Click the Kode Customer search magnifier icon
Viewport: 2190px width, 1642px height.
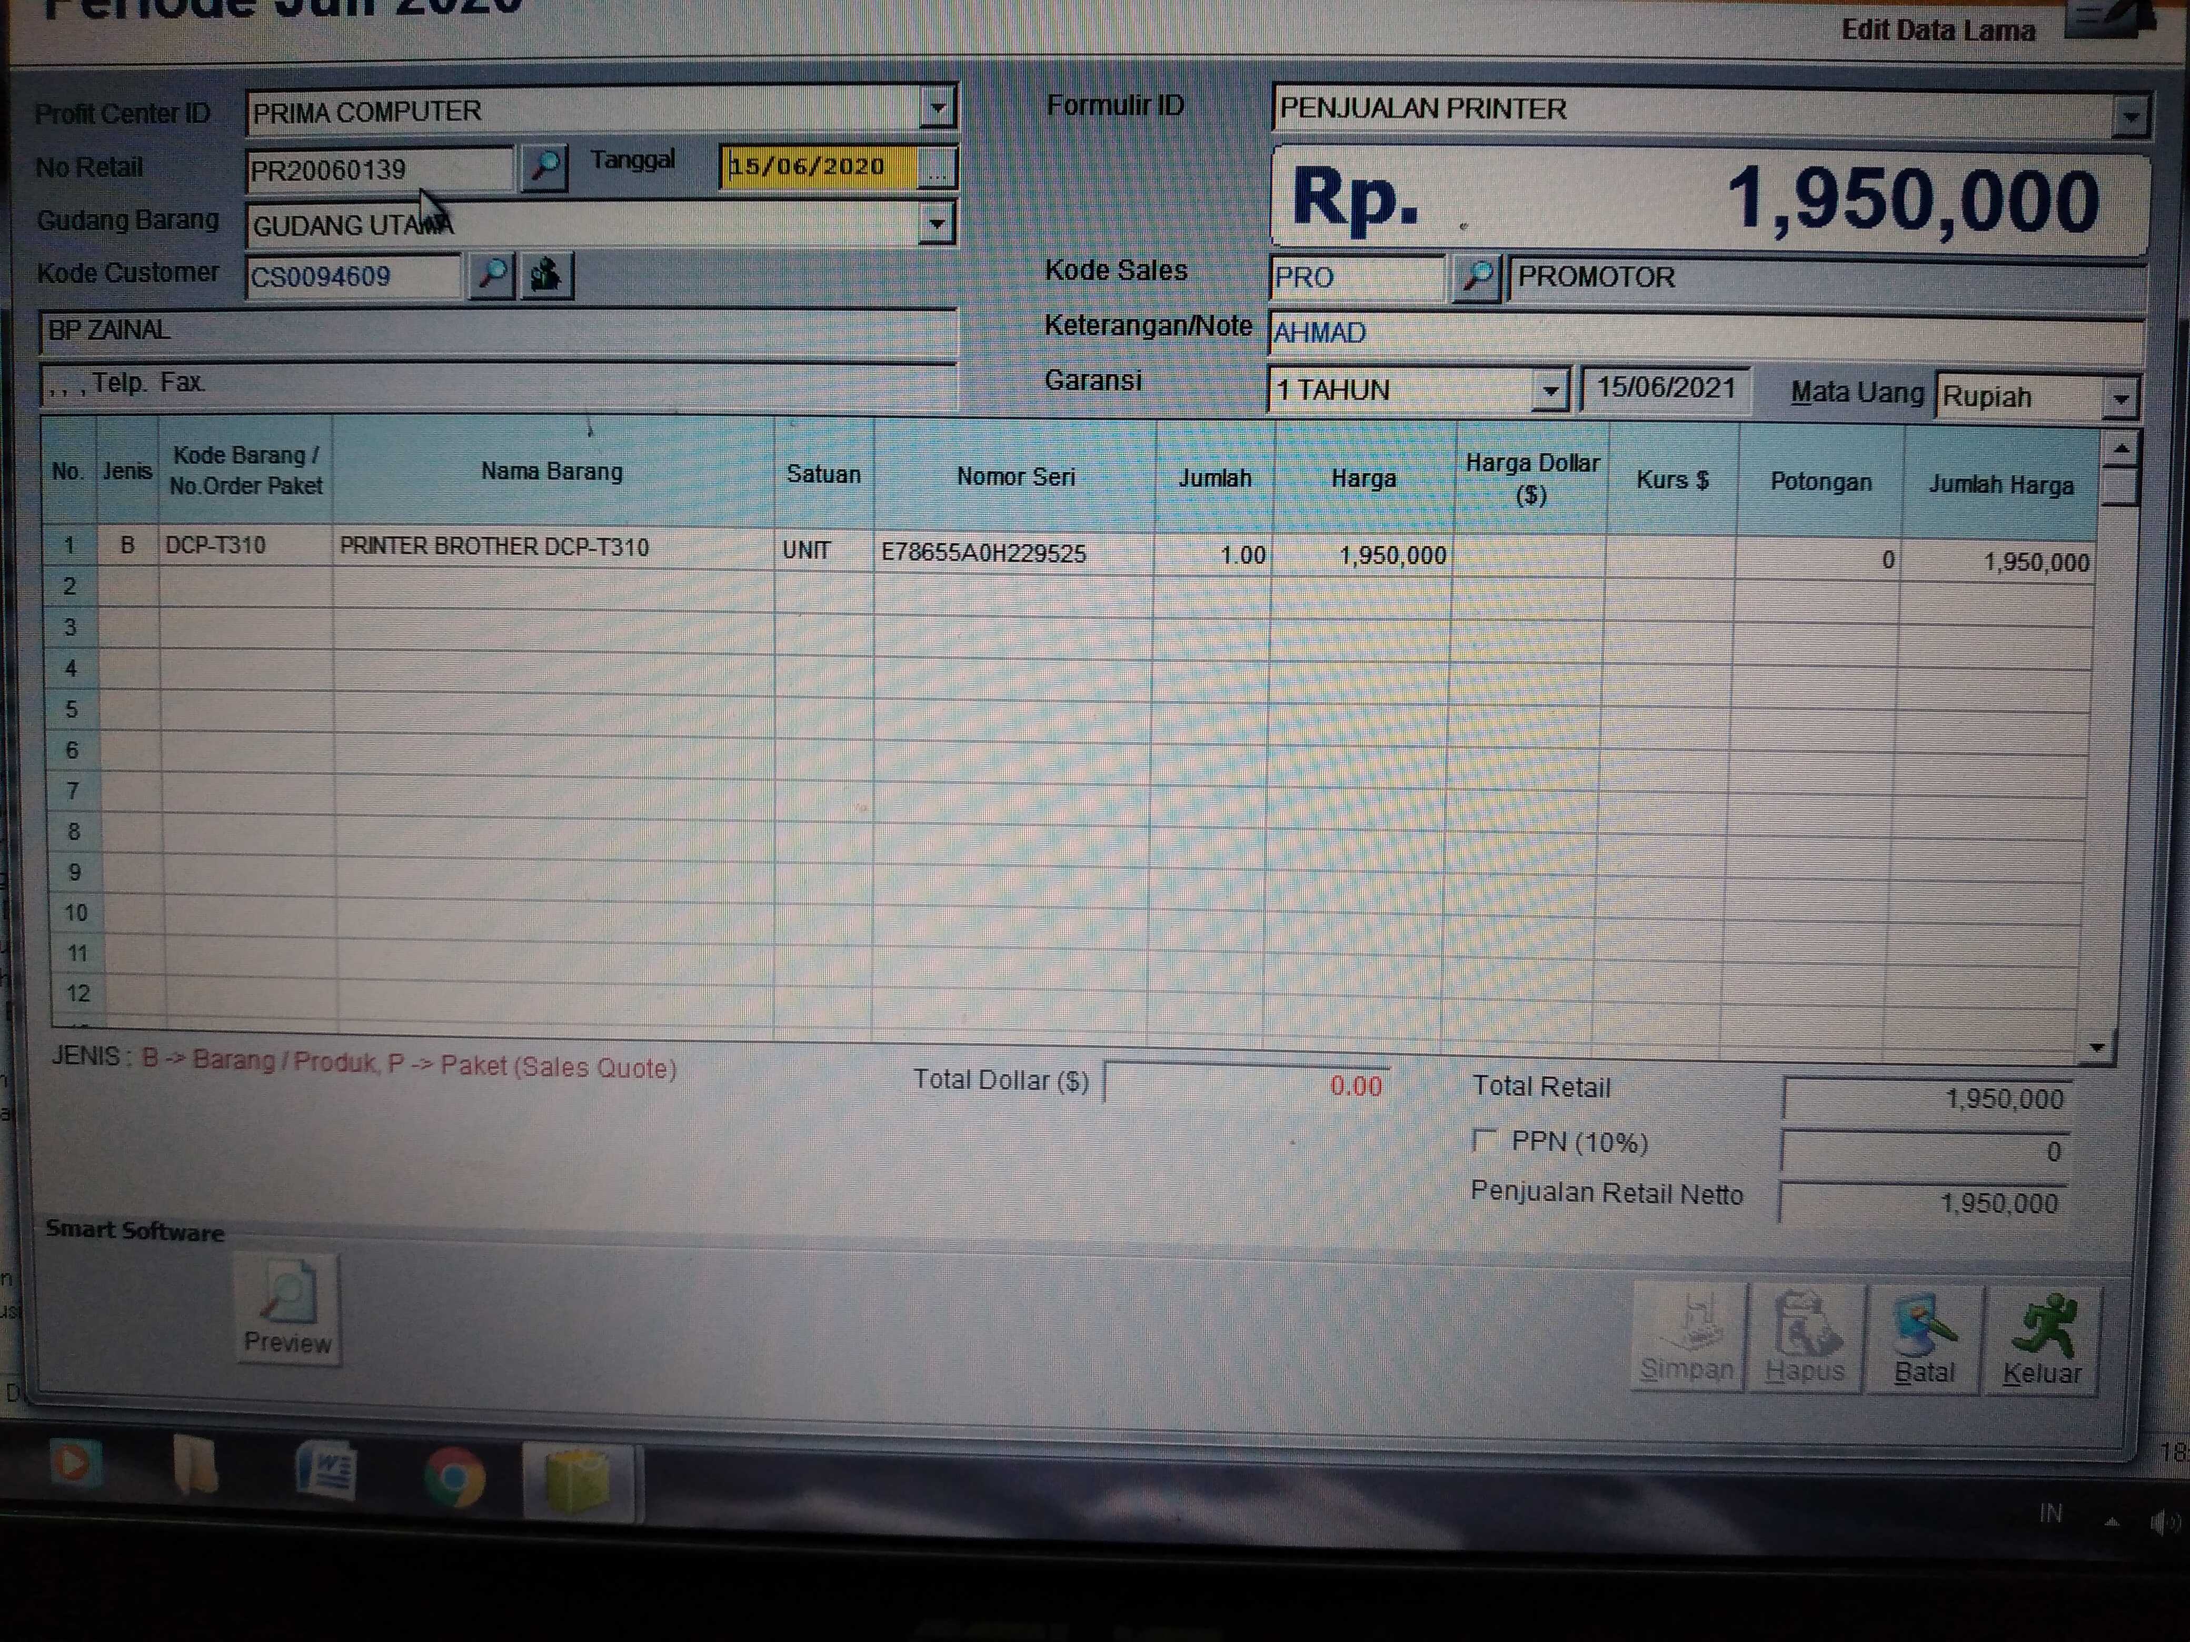[492, 274]
